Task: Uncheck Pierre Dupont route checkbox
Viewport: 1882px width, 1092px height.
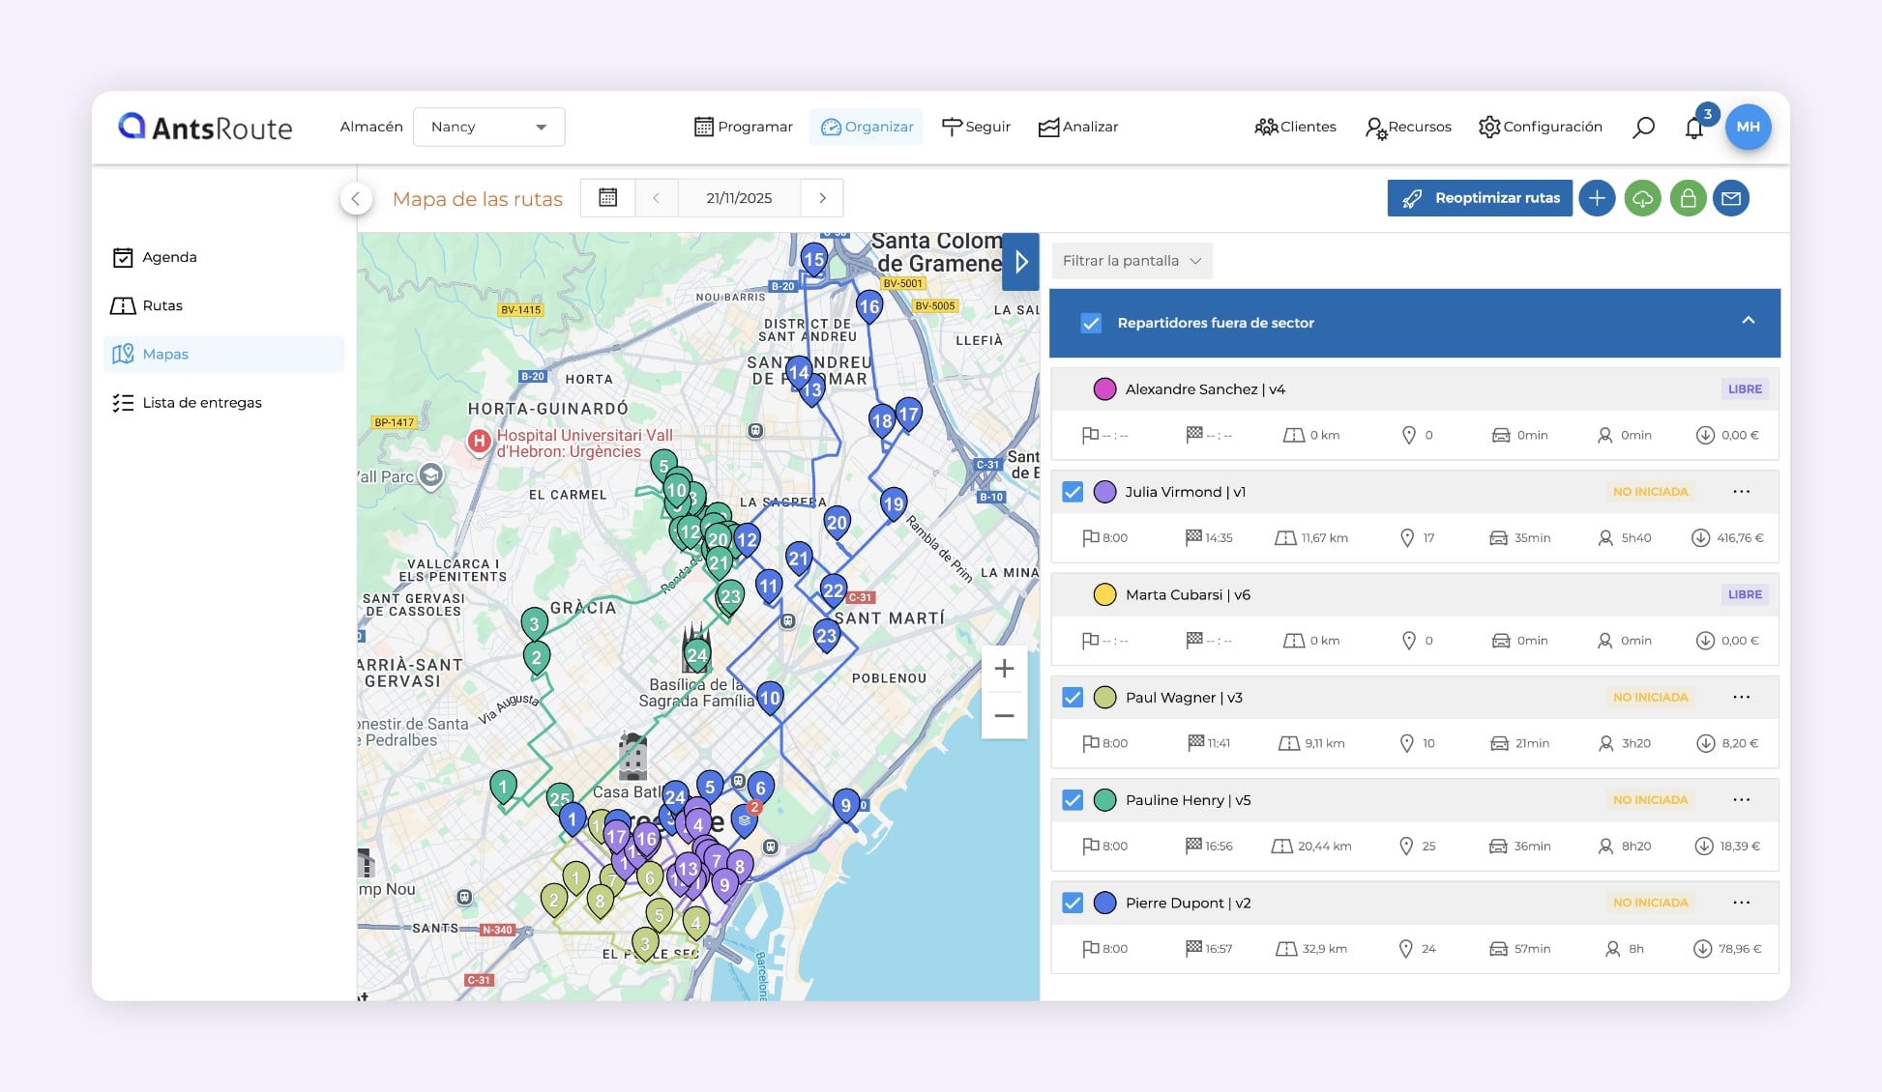Action: click(1073, 903)
